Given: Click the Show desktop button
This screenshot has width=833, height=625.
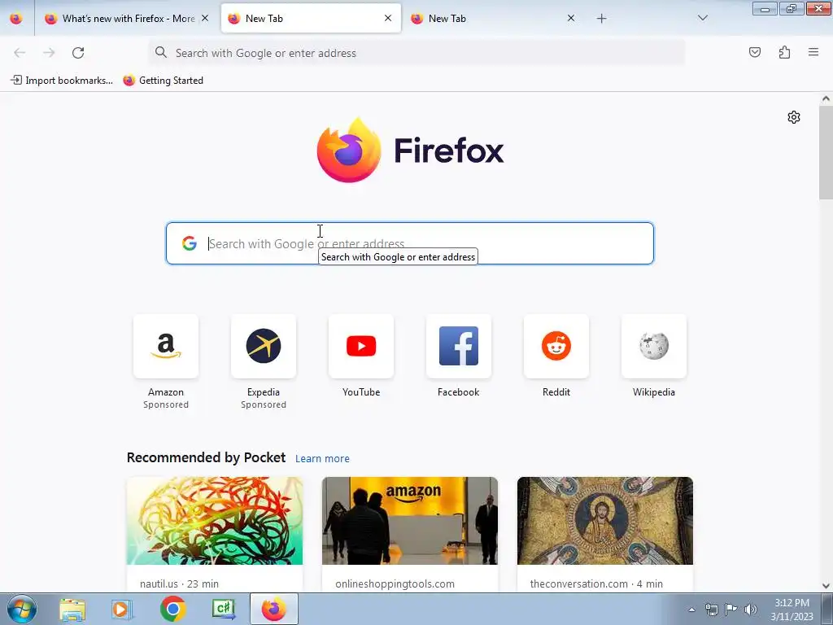Looking at the screenshot, I should (x=827, y=610).
